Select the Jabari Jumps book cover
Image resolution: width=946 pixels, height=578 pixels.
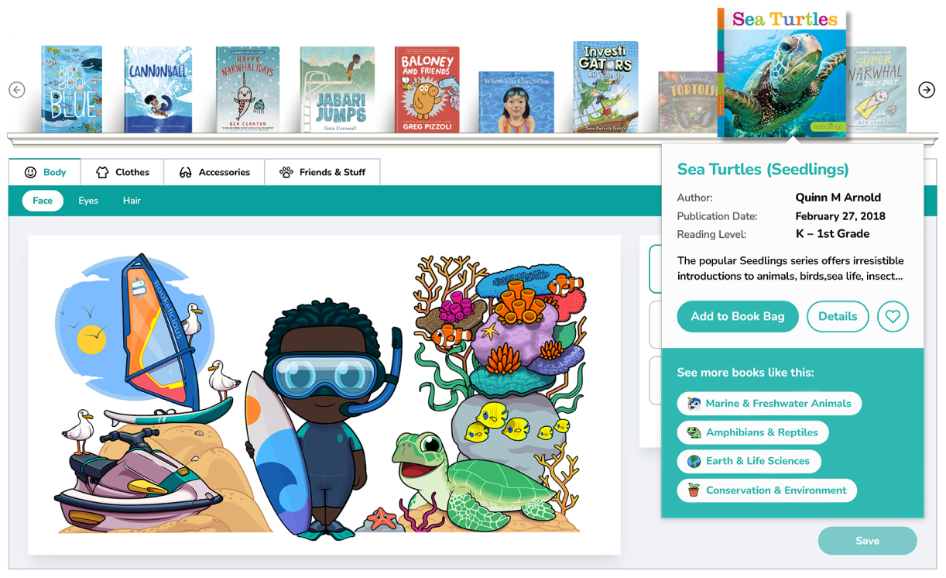click(x=338, y=89)
